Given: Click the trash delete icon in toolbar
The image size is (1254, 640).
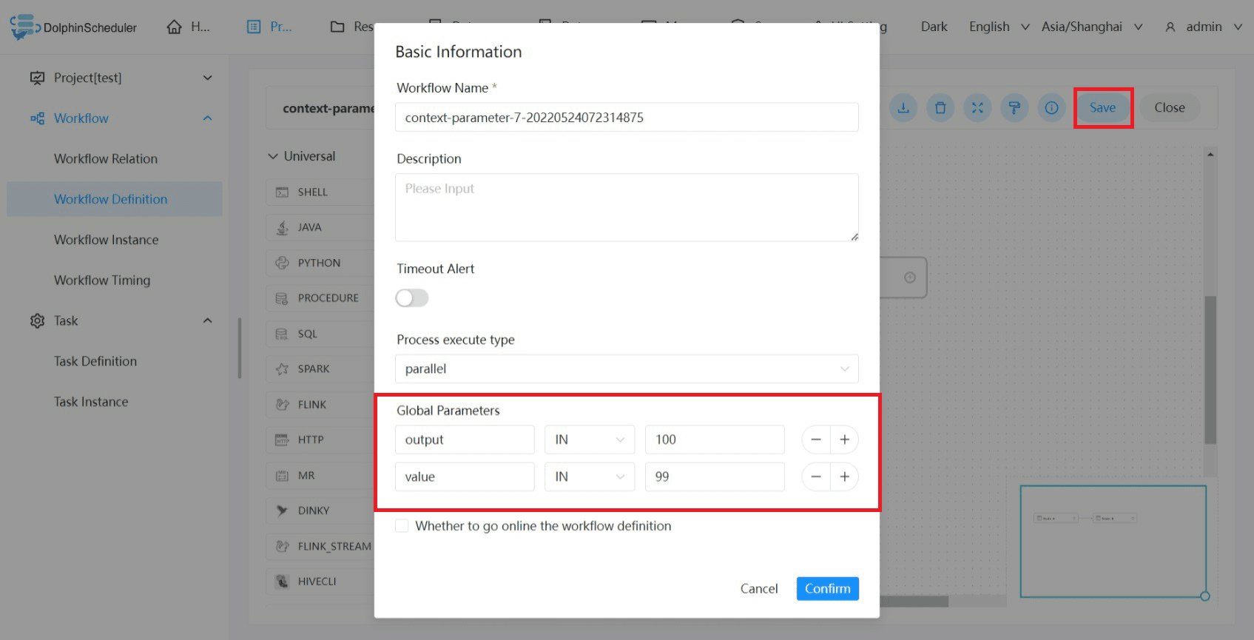Looking at the screenshot, I should 940,108.
